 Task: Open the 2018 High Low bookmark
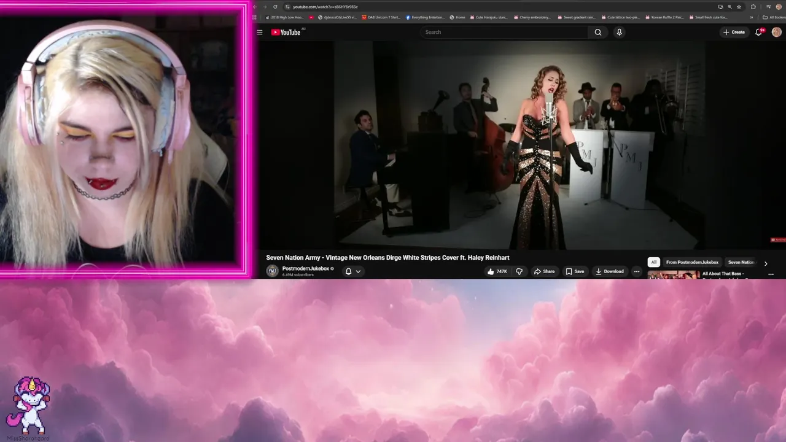click(x=285, y=17)
